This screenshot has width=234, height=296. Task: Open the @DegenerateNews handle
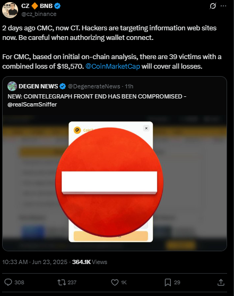(x=94, y=86)
